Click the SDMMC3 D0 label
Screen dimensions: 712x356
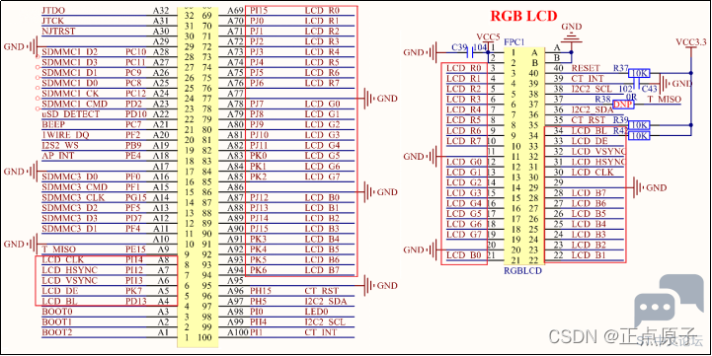(x=69, y=177)
